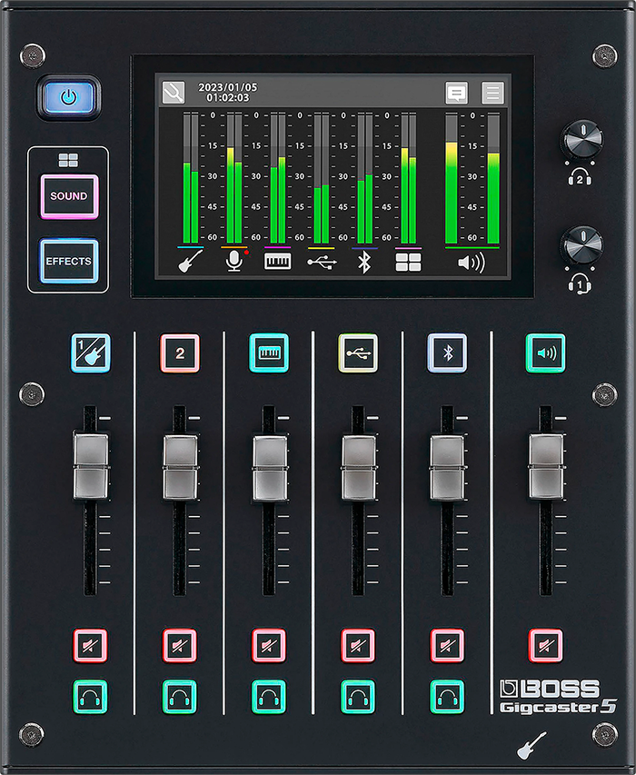636x775 pixels.
Task: Click the USB channel fader
Action: click(359, 468)
